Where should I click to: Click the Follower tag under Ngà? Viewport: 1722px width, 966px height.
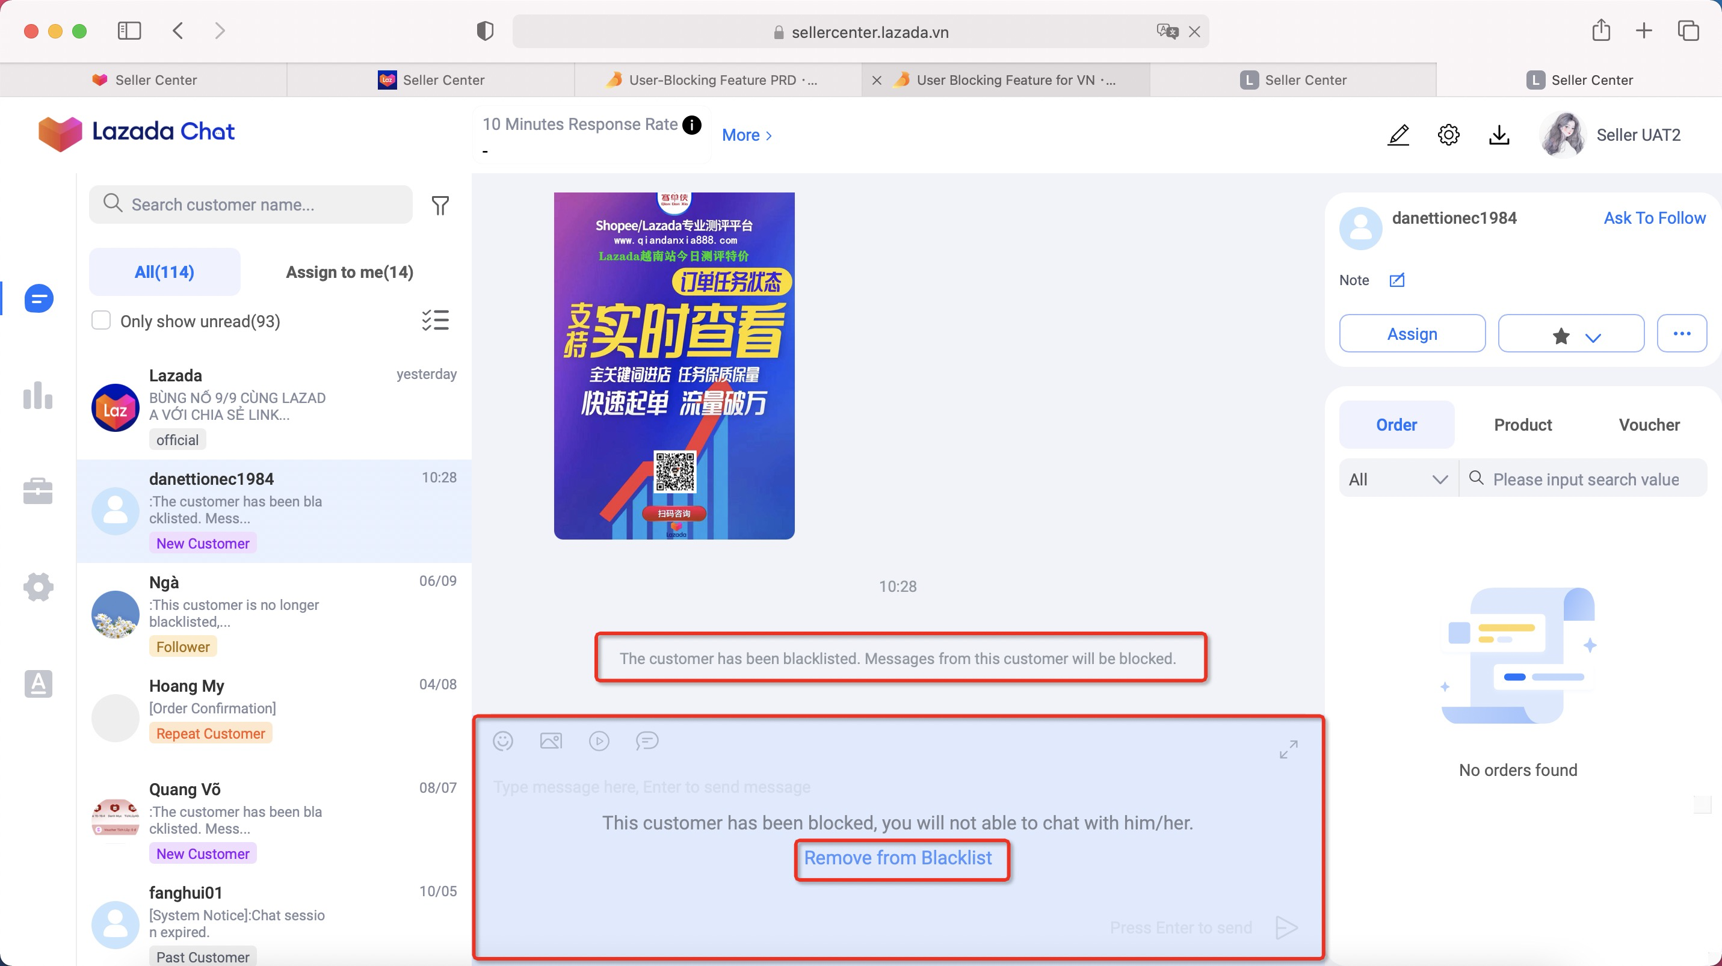pos(182,647)
